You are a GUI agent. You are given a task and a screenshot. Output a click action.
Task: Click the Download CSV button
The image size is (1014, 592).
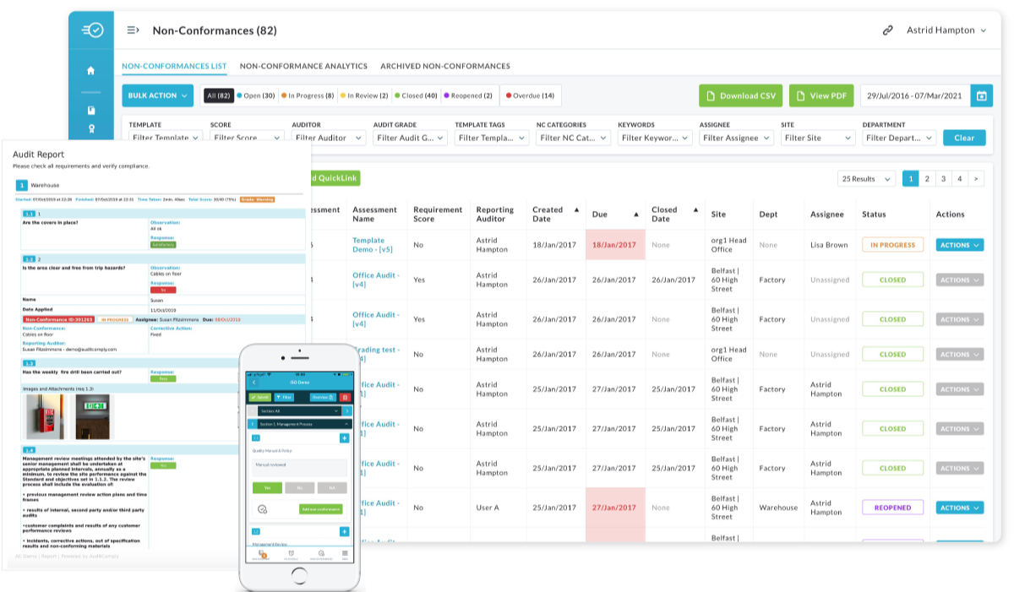pos(741,95)
